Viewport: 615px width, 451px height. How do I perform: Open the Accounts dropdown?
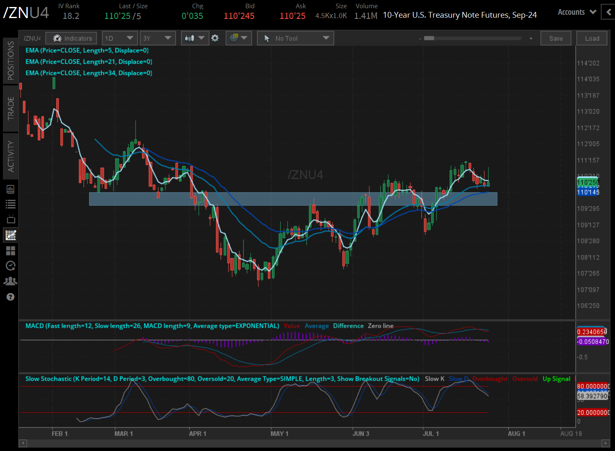(x=576, y=12)
